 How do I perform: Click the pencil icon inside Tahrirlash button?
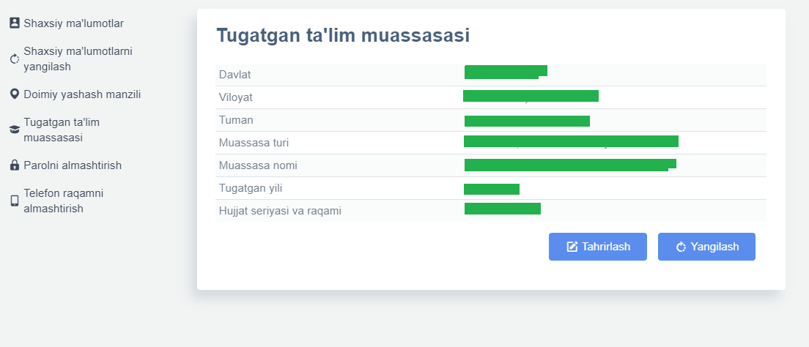(x=572, y=247)
